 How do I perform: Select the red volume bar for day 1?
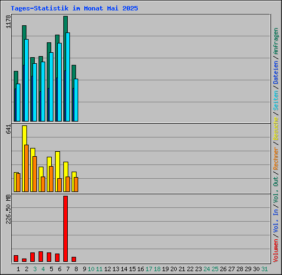tap(16, 258)
